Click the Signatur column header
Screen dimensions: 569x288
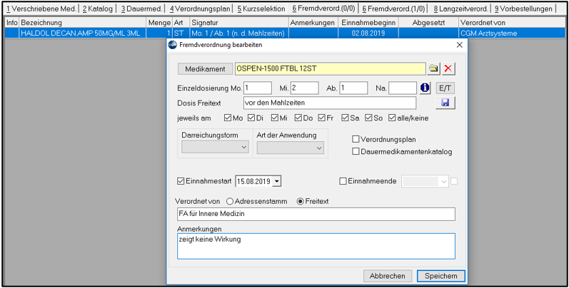pos(239,23)
